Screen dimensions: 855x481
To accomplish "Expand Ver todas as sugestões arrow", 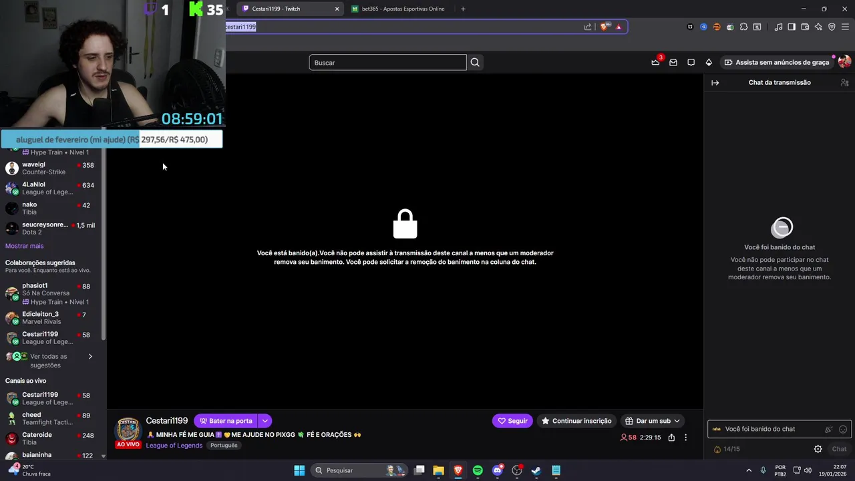I will point(90,357).
